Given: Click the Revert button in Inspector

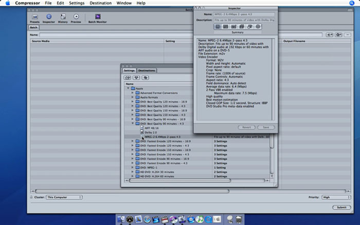Looking at the screenshot, I should 246,127.
